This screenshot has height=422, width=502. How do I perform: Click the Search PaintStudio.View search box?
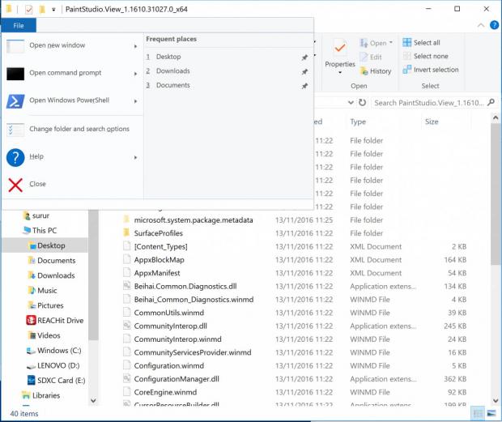pos(429,103)
